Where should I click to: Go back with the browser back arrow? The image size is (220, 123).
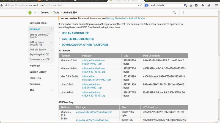tap(2, 5)
